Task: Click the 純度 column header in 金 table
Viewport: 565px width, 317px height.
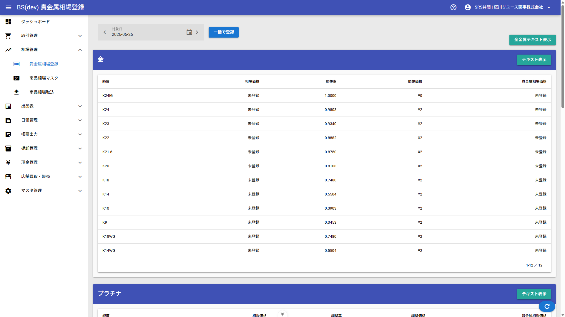Action: 106,82
